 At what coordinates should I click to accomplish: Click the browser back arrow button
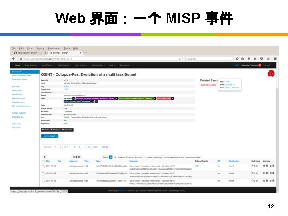pos(13,58)
